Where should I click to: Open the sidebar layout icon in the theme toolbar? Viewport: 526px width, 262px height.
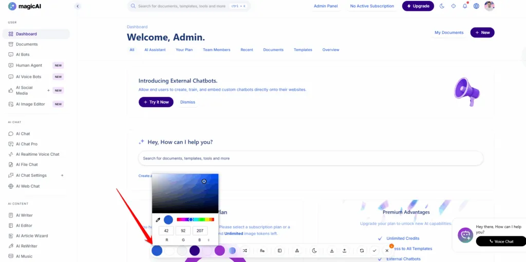pyautogui.click(x=280, y=251)
